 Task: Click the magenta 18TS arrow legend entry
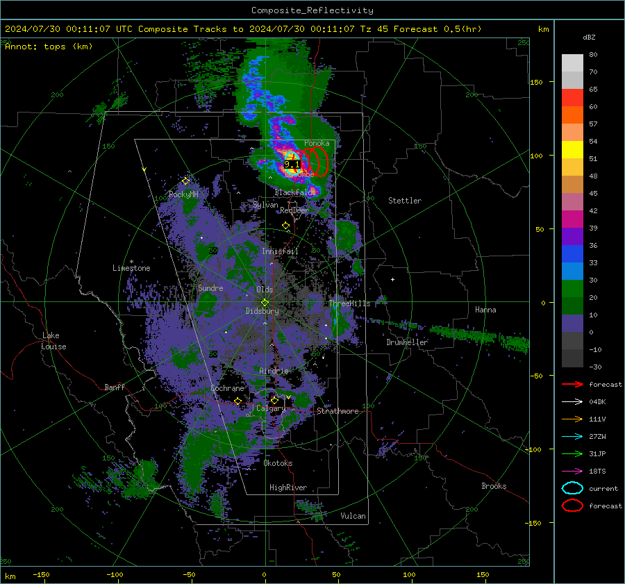click(572, 471)
